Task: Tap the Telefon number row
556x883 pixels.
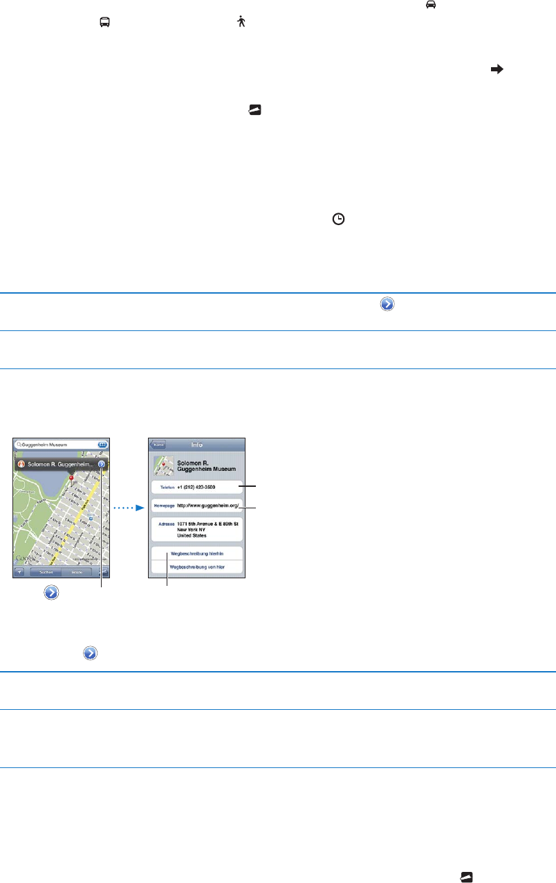Action: pos(196,488)
